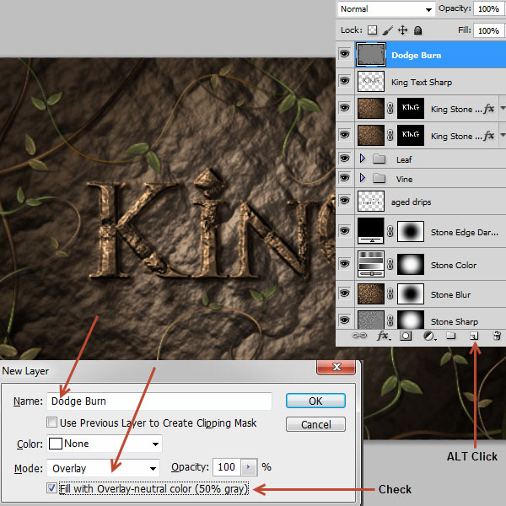The height and width of the screenshot is (506, 506).
Task: Select the King Text Sharp layer
Action: click(422, 83)
